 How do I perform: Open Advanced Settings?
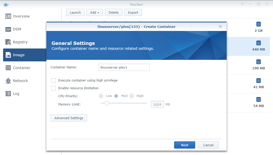[69, 118]
